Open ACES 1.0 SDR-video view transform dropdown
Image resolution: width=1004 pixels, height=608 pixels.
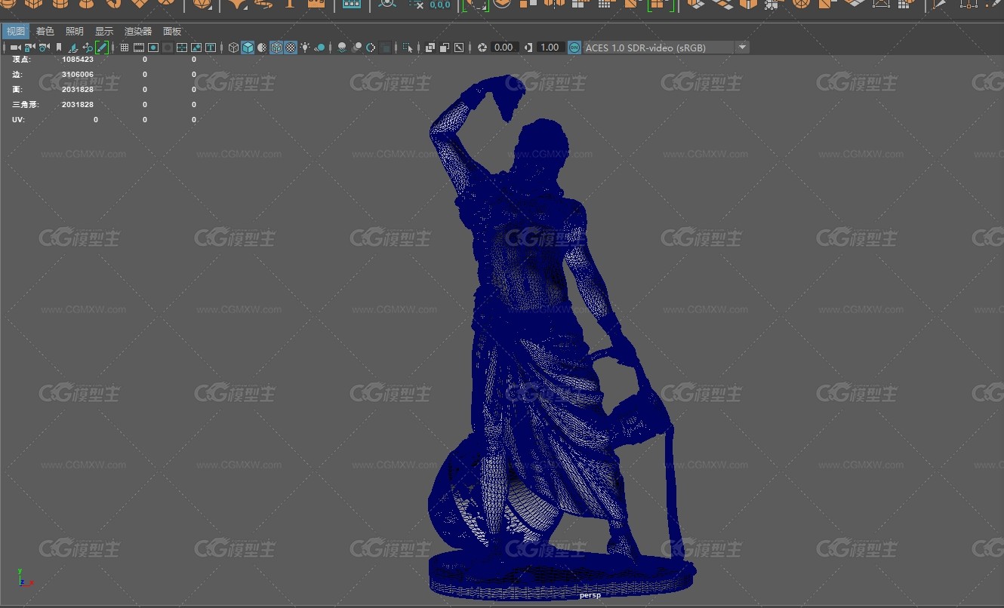[666, 48]
